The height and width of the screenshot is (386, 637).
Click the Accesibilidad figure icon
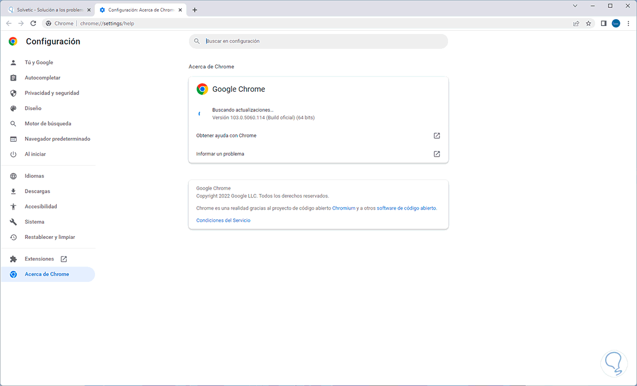tap(13, 207)
